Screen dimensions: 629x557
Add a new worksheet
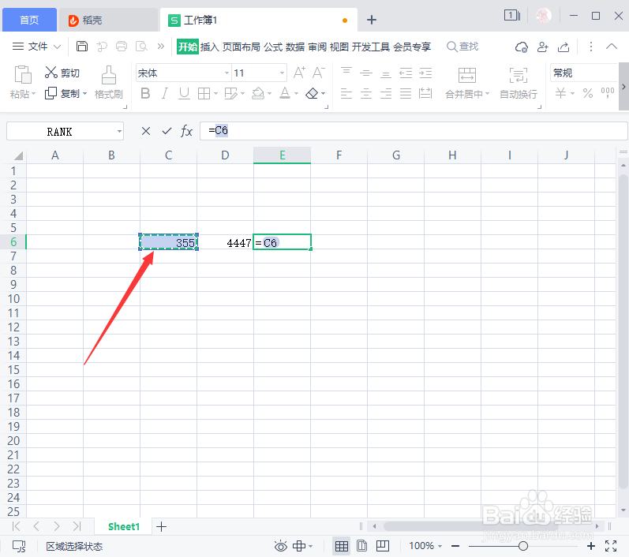coord(161,526)
